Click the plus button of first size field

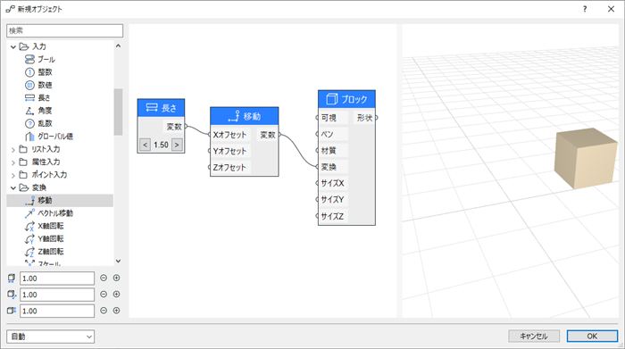point(116,278)
